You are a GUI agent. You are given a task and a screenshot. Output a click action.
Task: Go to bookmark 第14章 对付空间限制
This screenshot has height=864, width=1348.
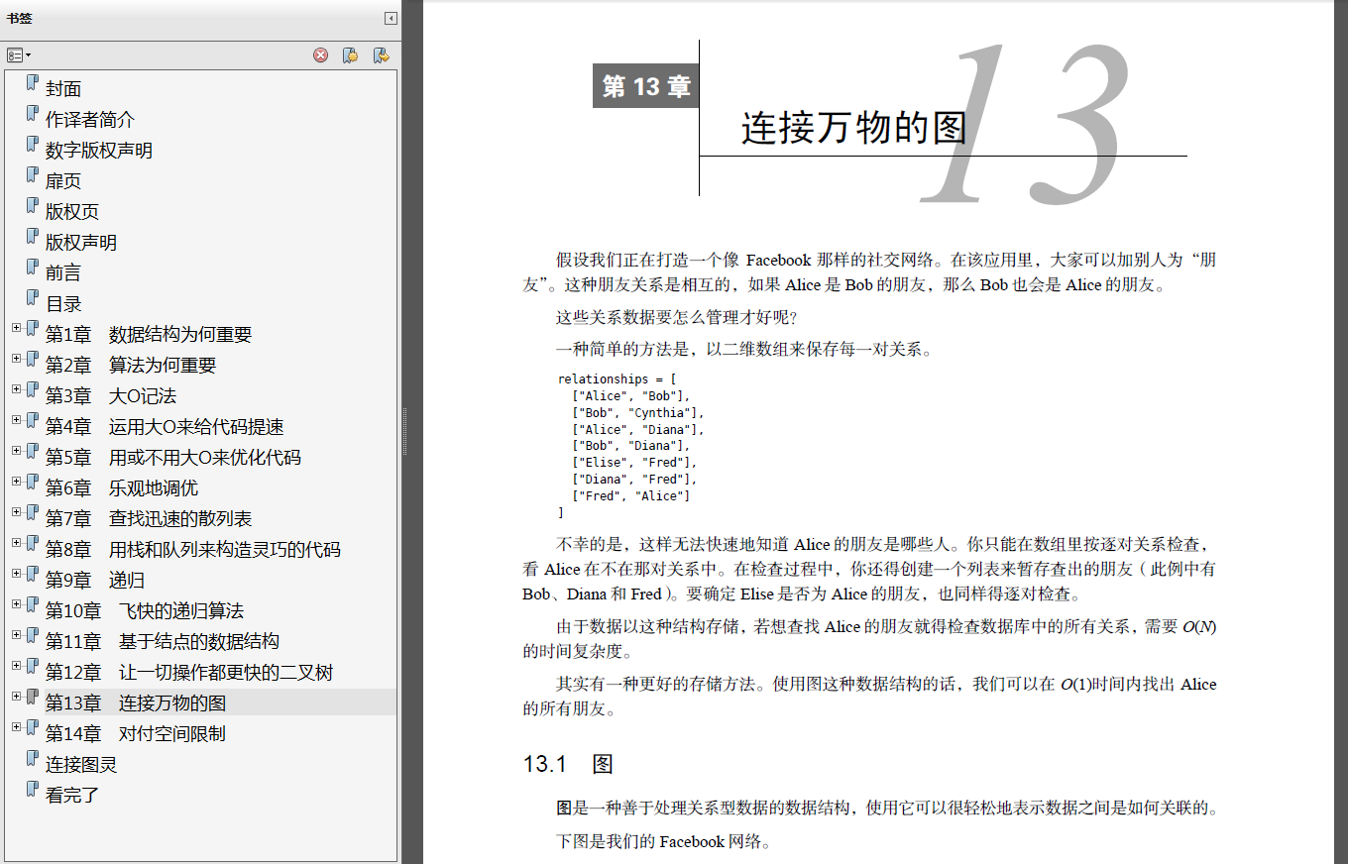[136, 734]
